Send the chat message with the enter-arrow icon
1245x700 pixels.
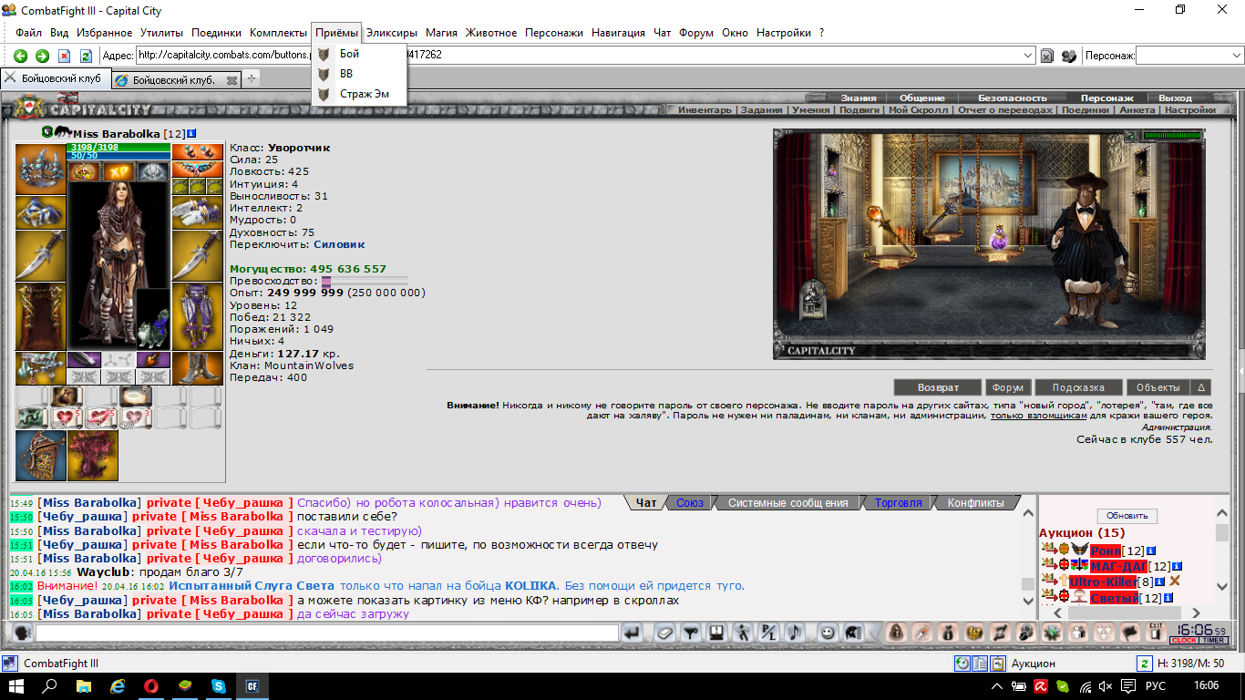pos(633,633)
